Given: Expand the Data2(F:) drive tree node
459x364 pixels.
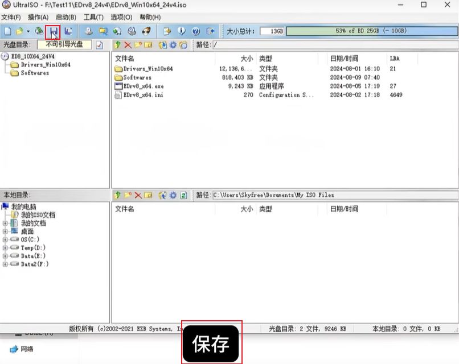Looking at the screenshot, I should pyautogui.click(x=5, y=264).
